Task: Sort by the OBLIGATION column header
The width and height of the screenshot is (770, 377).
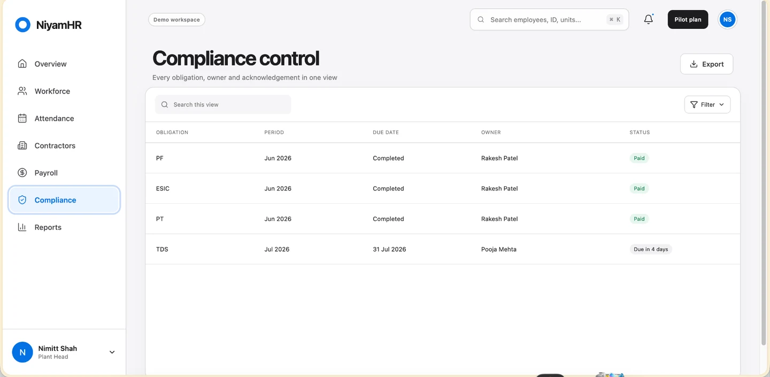Action: point(172,132)
